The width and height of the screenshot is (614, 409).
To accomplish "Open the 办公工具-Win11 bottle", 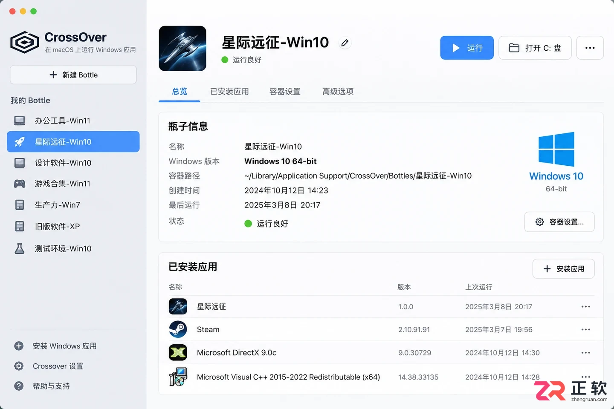I will click(x=73, y=121).
